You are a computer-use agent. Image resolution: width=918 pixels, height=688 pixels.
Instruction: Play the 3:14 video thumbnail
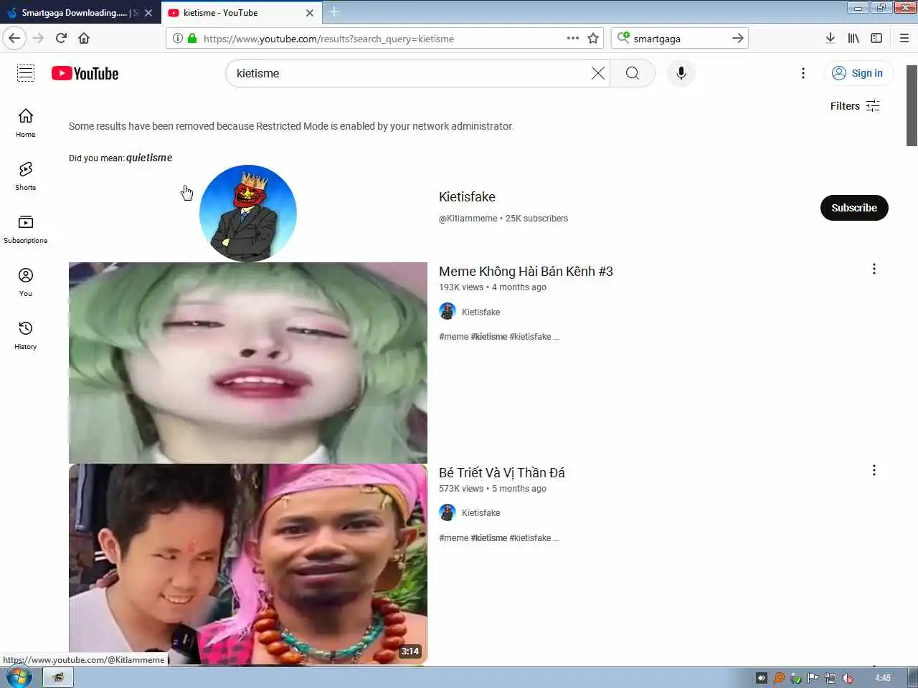tap(248, 564)
